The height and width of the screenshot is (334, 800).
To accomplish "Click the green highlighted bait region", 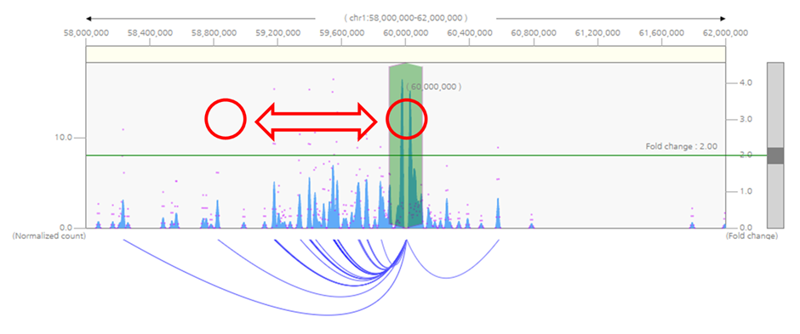I will (406, 145).
